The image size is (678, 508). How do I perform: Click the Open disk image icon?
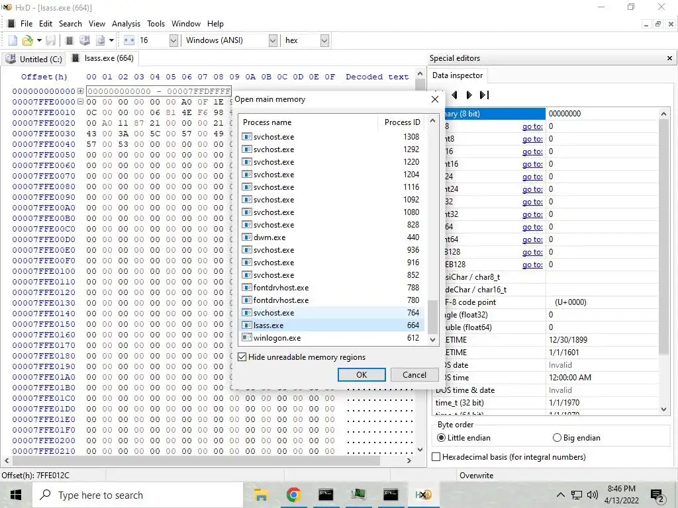[101, 40]
